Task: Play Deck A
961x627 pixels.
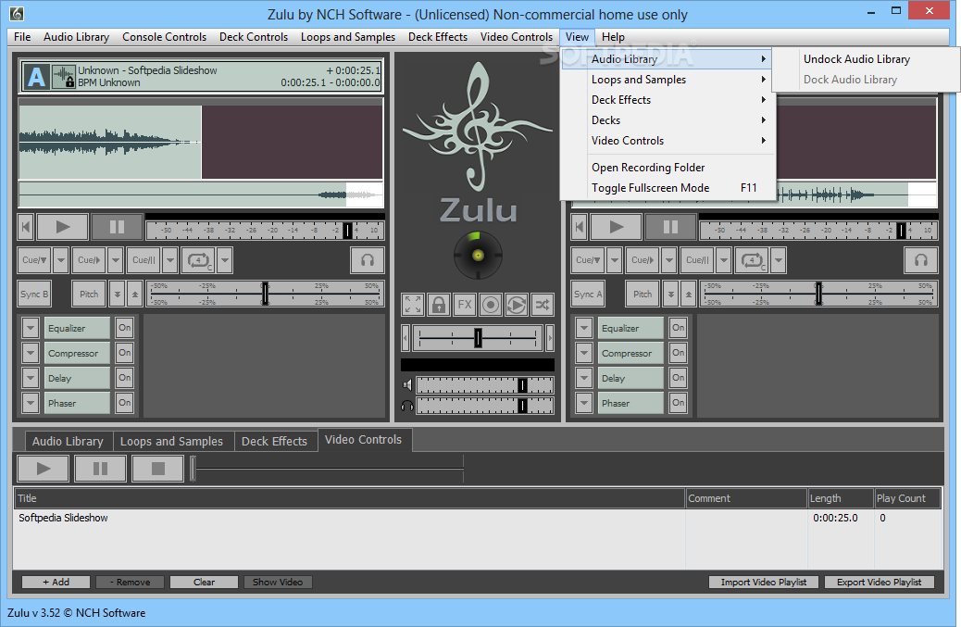Action: (x=63, y=227)
